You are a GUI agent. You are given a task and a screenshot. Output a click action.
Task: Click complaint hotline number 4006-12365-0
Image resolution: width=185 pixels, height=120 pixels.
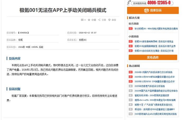(x=159, y=3)
